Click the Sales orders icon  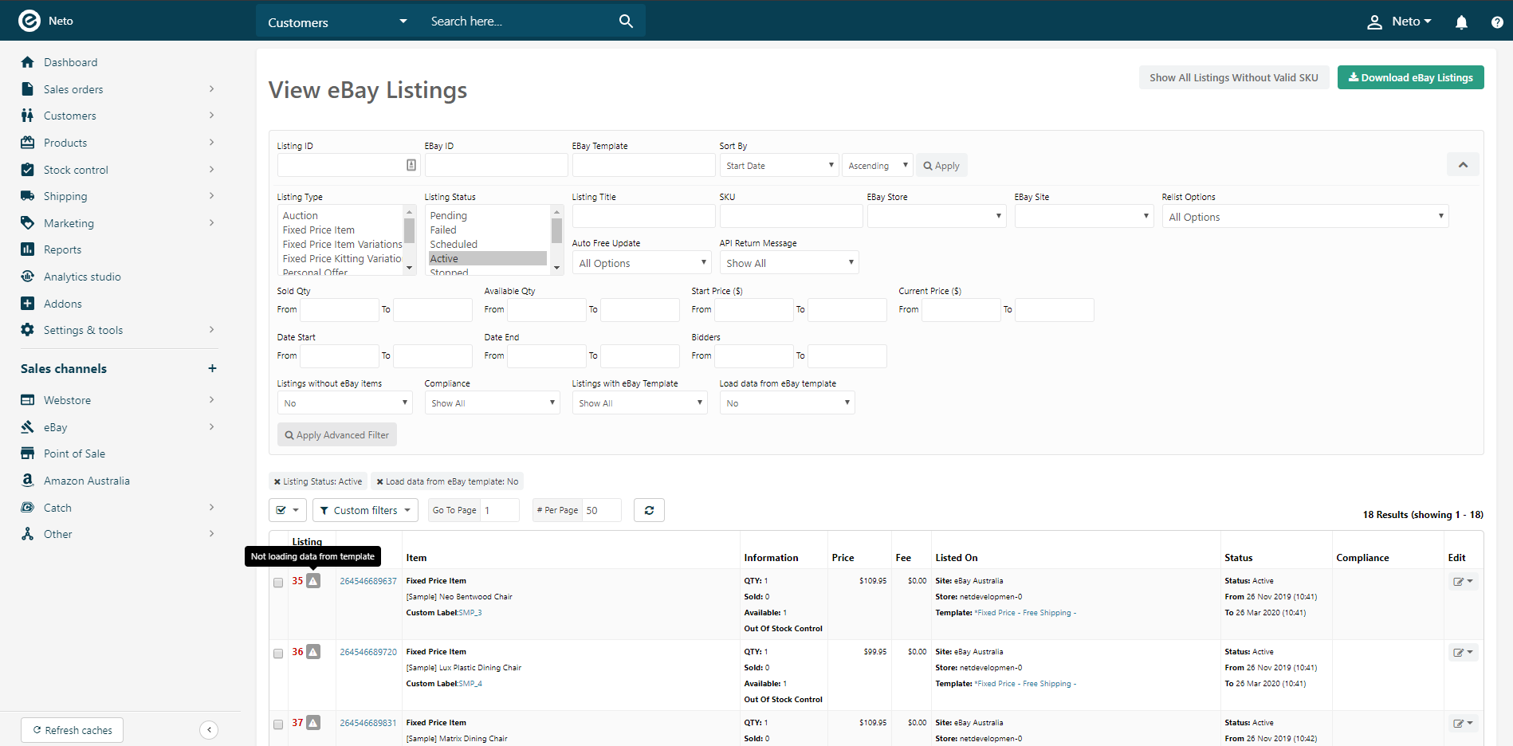pos(28,89)
